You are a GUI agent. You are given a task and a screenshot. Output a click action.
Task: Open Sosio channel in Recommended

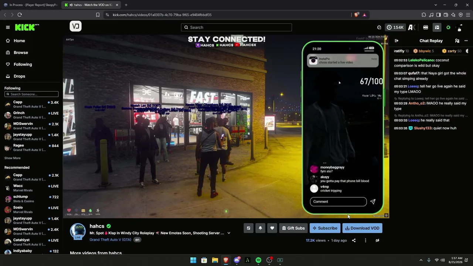[31, 209]
